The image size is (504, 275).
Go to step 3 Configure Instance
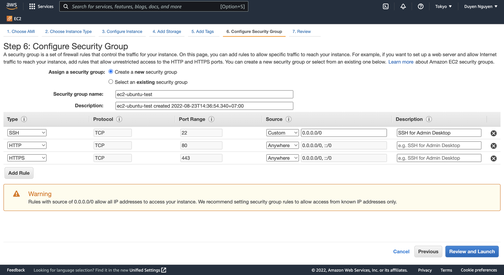pyautogui.click(x=122, y=31)
